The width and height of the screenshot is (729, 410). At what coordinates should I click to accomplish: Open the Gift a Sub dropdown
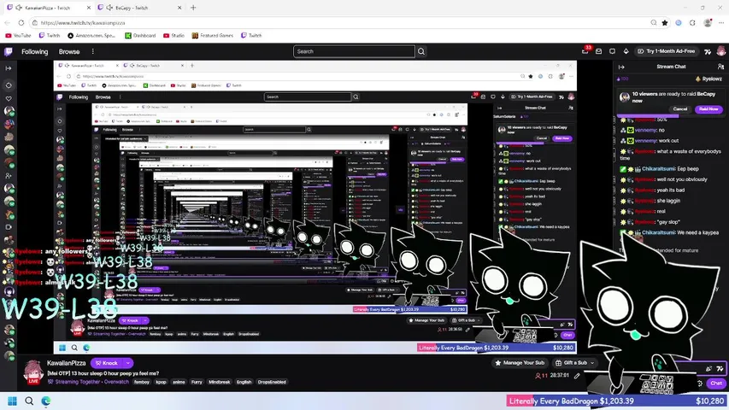coord(574,362)
